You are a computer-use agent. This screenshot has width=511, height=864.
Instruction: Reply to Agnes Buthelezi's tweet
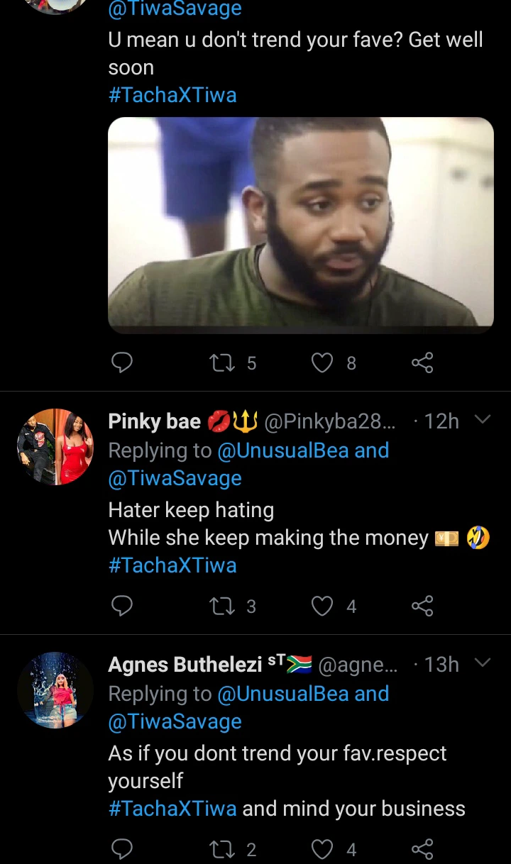(123, 849)
